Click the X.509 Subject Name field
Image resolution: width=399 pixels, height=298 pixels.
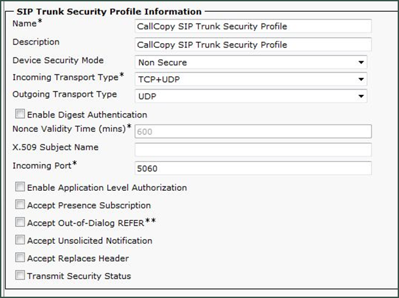[x=253, y=150]
